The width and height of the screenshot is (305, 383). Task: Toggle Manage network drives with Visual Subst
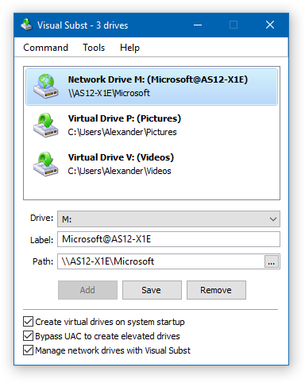click(28, 350)
